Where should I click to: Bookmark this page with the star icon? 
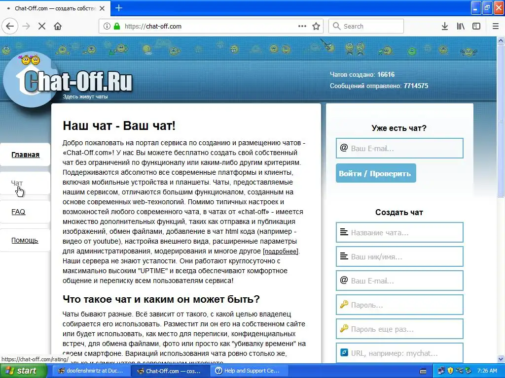pyautogui.click(x=316, y=27)
